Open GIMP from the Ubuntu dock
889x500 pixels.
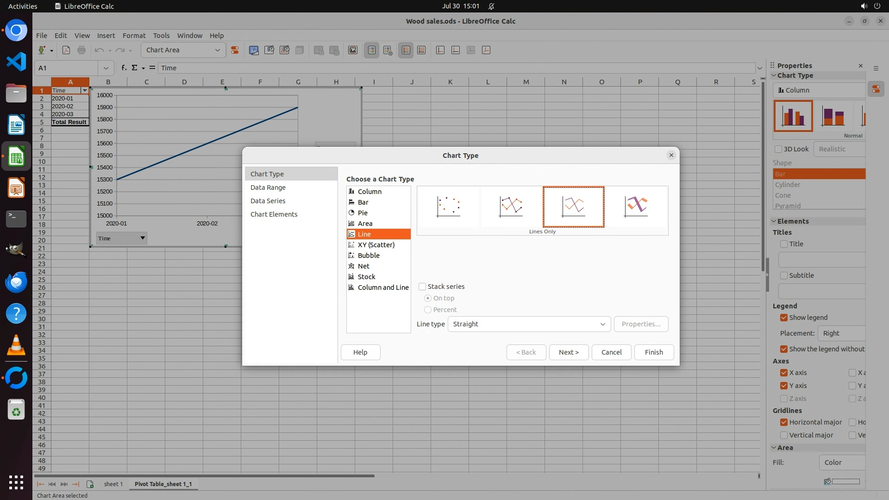pyautogui.click(x=16, y=250)
